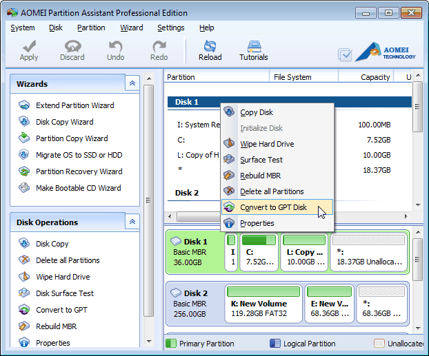Click the File System column header
This screenshot has height=356, width=429.
click(303, 77)
